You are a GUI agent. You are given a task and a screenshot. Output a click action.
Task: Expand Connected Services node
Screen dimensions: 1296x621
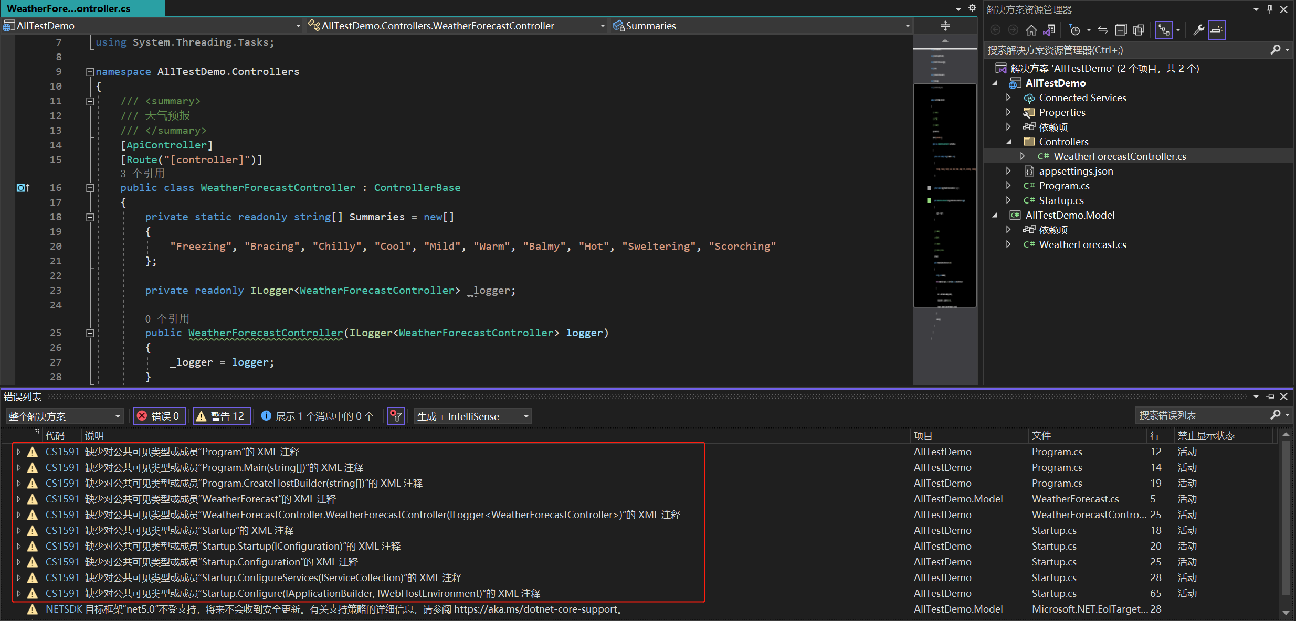click(x=1008, y=98)
